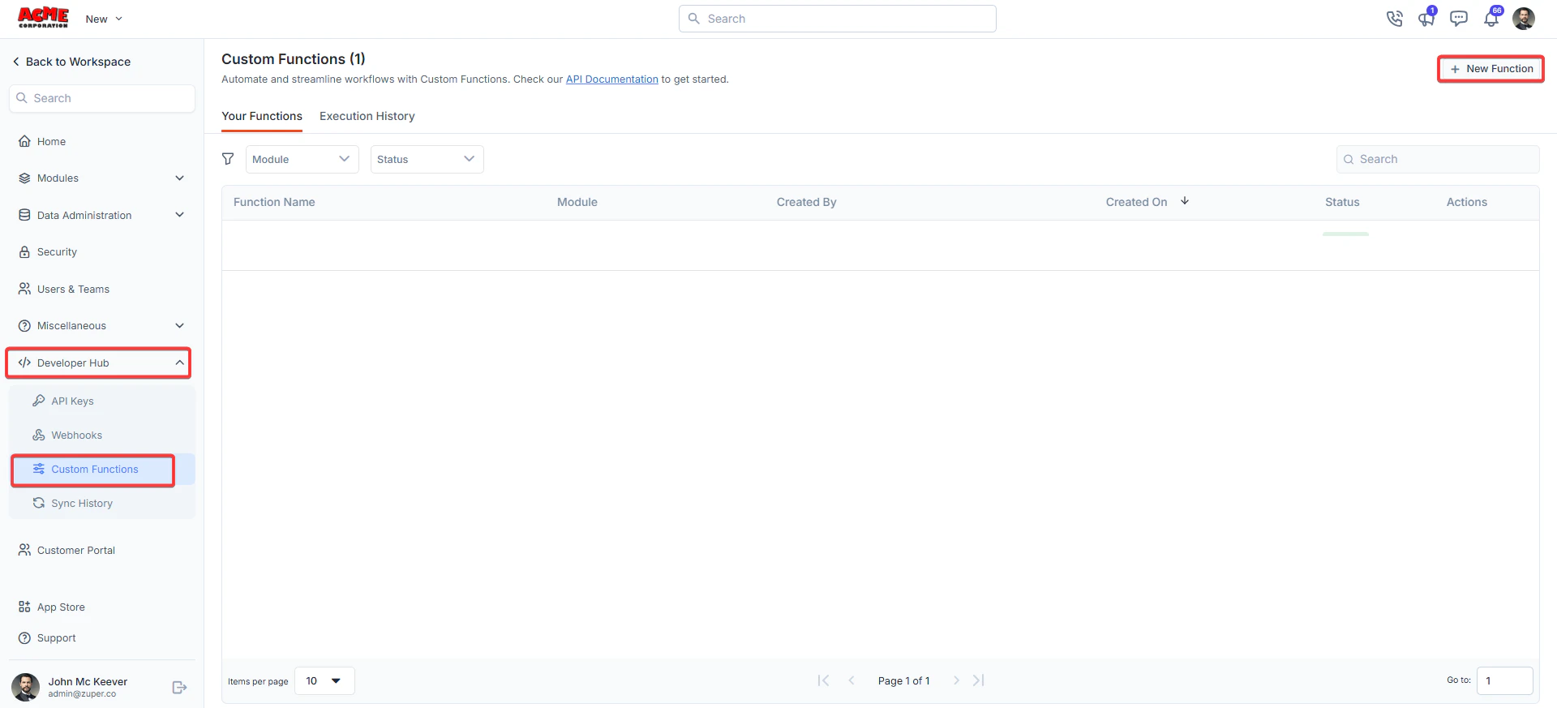Click the Webhooks icon
The height and width of the screenshot is (708, 1557).
tap(38, 435)
